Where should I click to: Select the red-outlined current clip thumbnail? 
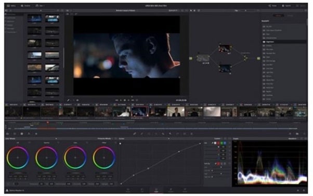tap(140, 112)
